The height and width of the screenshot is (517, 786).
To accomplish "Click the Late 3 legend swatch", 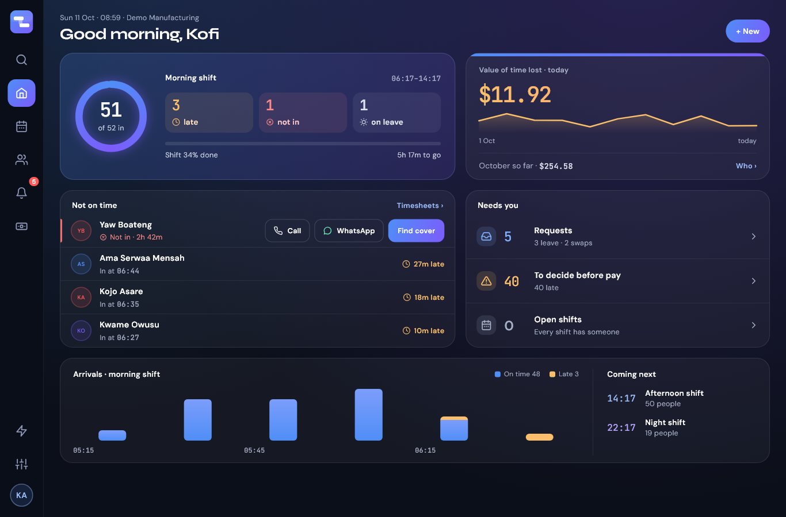I will click(x=552, y=375).
